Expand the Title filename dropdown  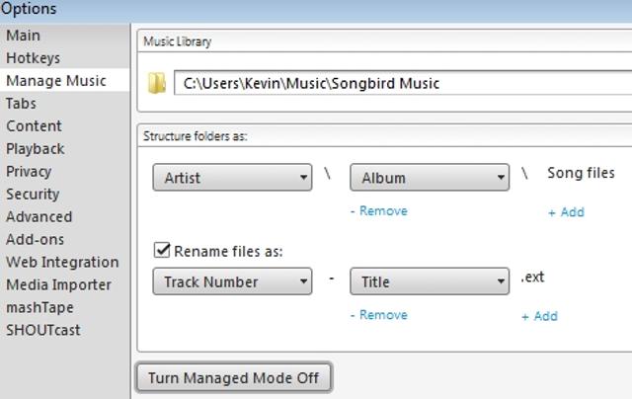(x=430, y=281)
